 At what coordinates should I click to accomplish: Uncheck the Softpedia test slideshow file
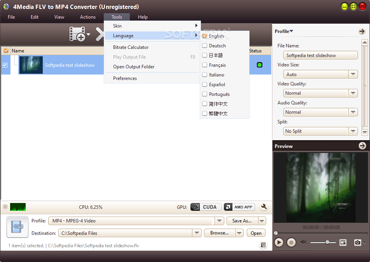[x=5, y=65]
